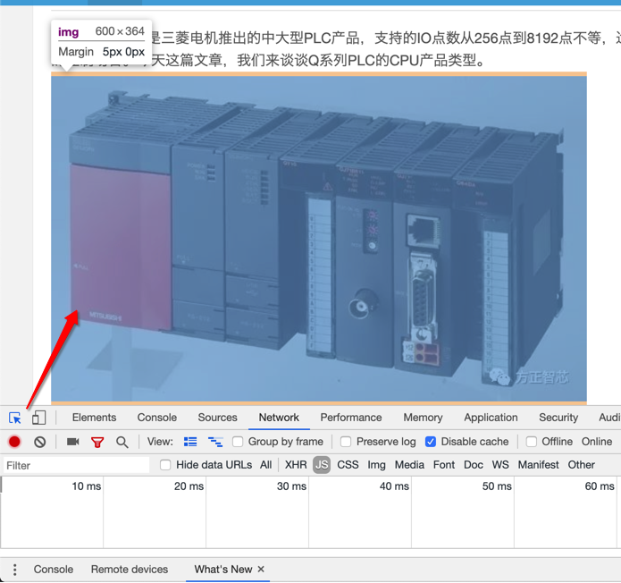The image size is (621, 583).
Task: Open the Performance tab
Action: click(x=351, y=418)
